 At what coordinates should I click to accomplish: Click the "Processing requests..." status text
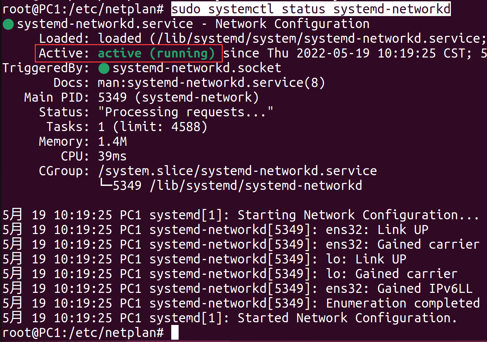[x=186, y=112]
